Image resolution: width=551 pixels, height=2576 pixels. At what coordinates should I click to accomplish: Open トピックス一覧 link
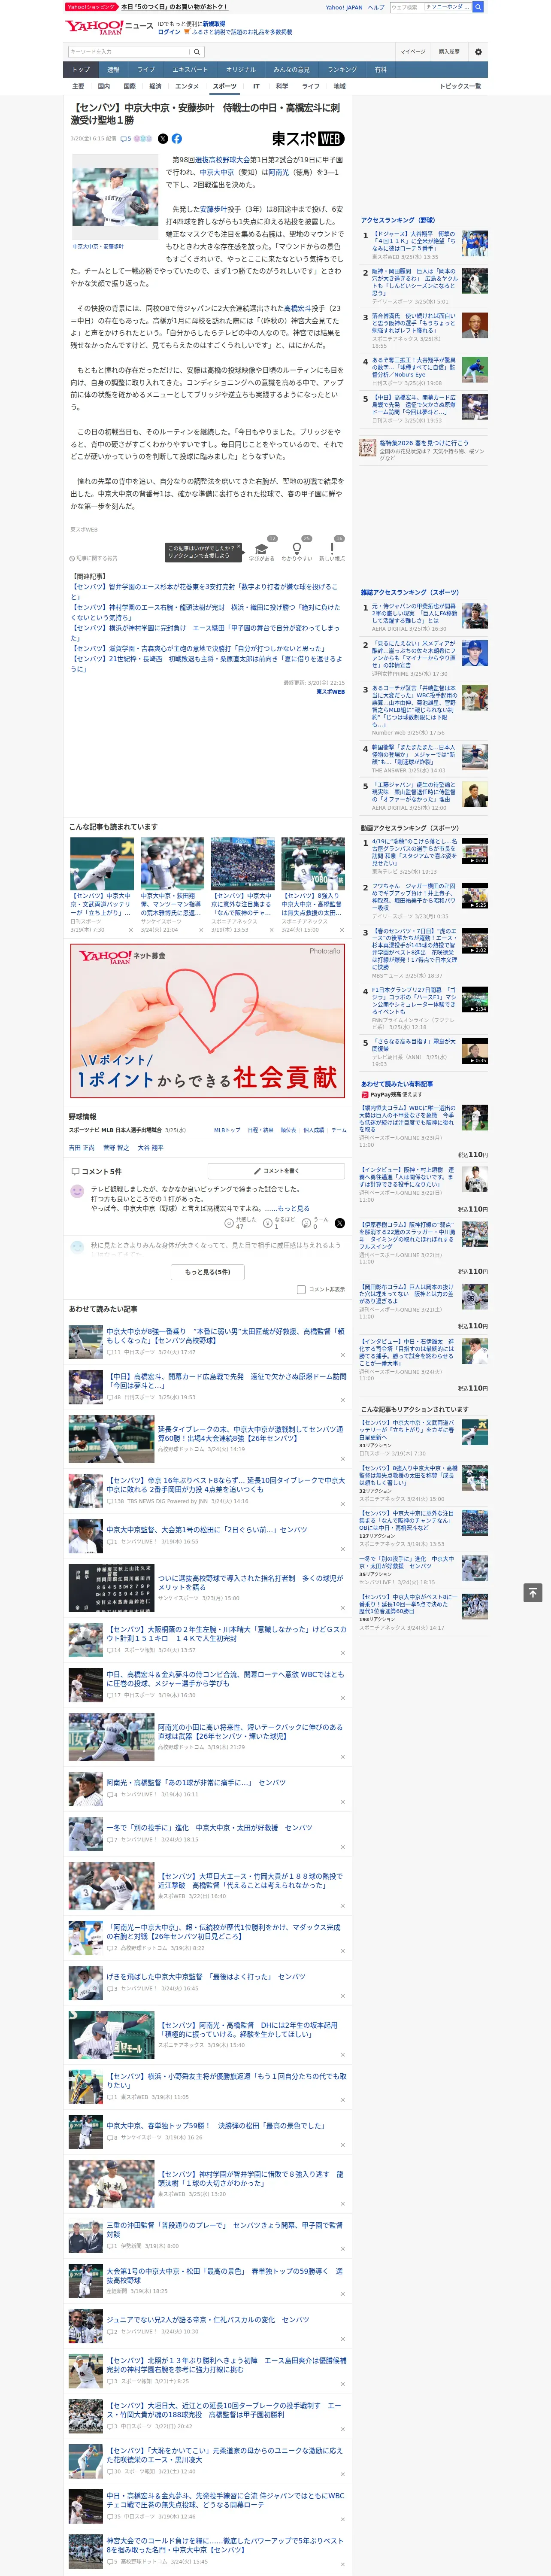[x=460, y=86]
